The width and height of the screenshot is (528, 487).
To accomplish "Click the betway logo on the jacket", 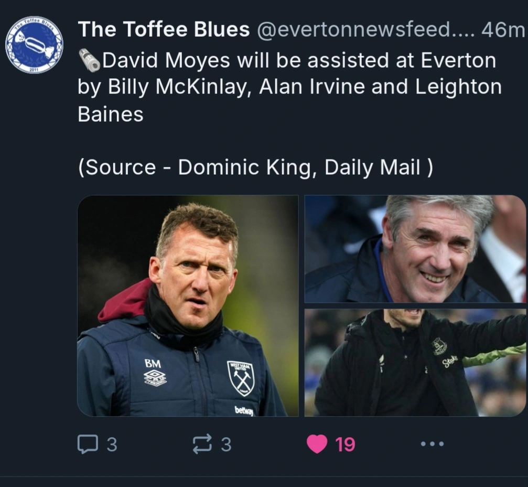I will (x=244, y=410).
